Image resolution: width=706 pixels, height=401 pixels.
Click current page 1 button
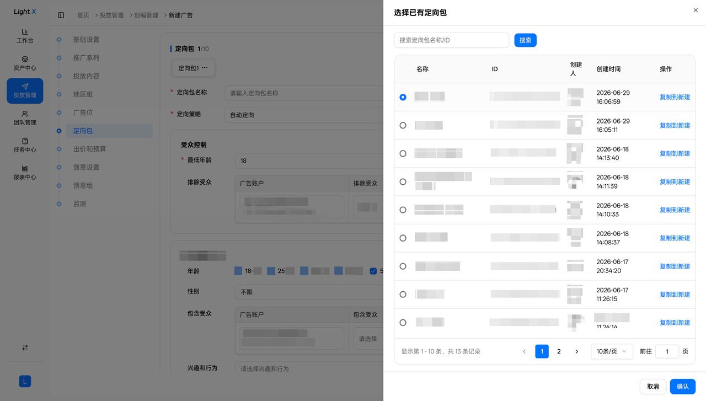point(542,351)
